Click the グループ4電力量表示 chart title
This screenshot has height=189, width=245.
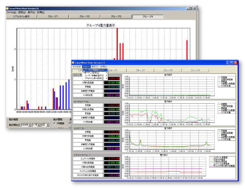(101, 25)
